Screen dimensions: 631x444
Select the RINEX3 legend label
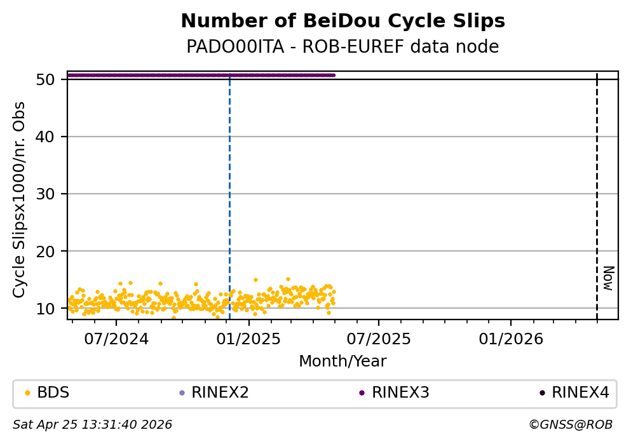(x=400, y=393)
